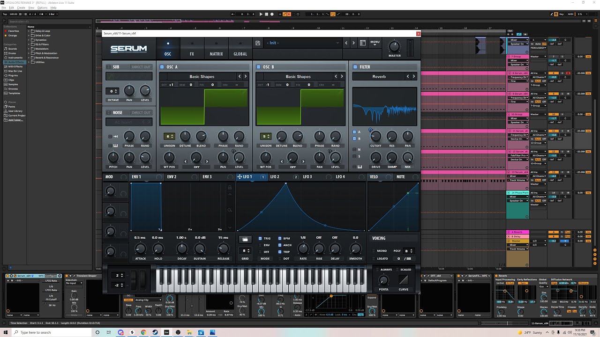Click the Serum save preset floppy icon
The width and height of the screenshot is (600, 337).
[x=258, y=43]
